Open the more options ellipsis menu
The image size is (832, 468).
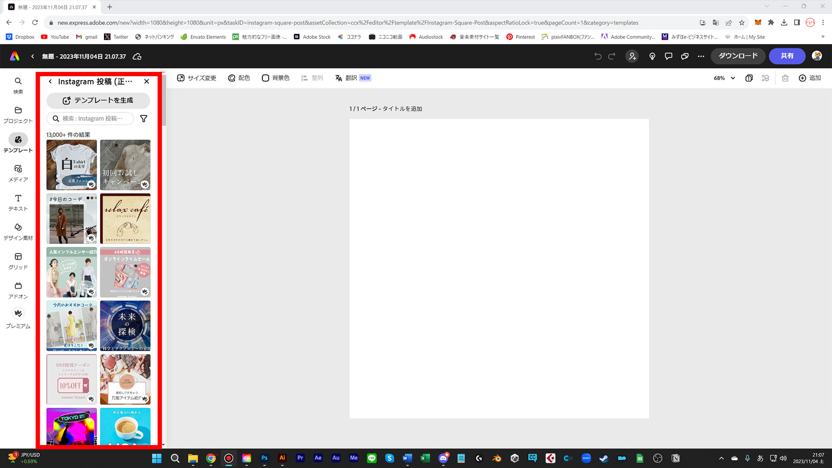[x=701, y=56]
